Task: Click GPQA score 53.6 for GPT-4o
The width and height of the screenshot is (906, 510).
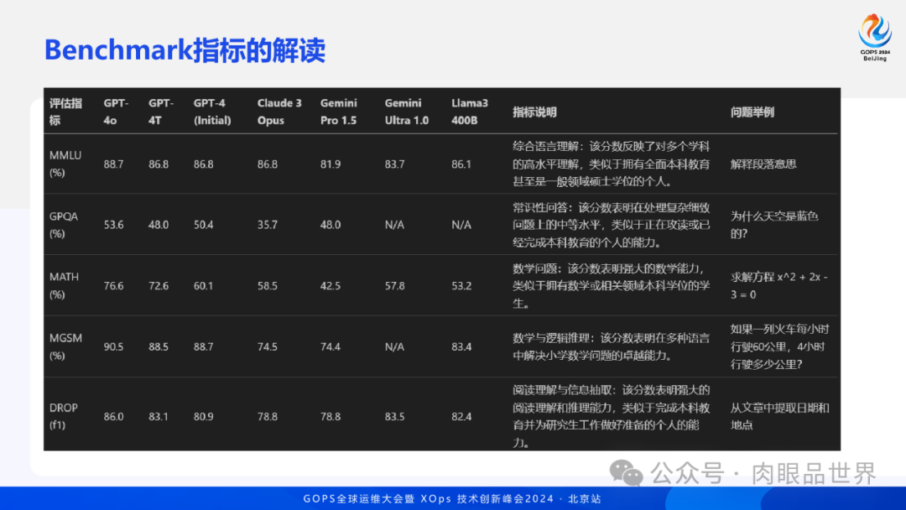Action: [x=114, y=225]
